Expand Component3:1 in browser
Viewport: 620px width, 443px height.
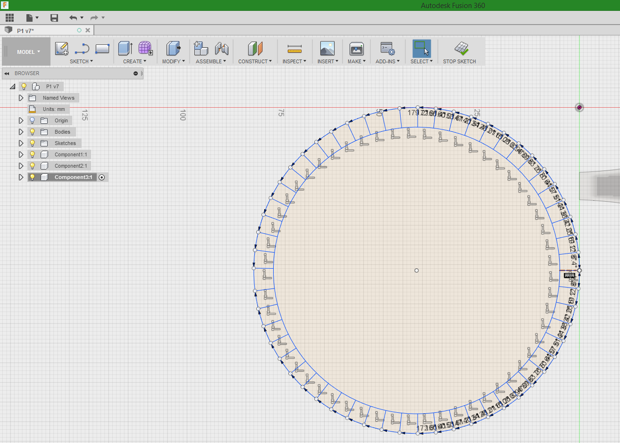(x=21, y=177)
